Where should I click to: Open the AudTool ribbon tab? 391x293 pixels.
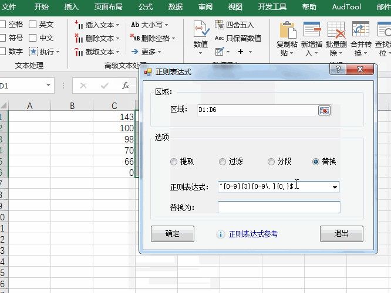coord(346,6)
